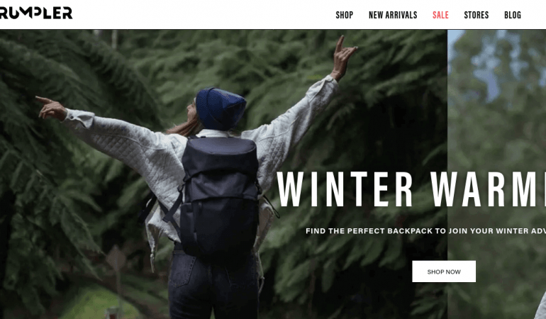
Task: Go to New Arrivals
Action: (x=393, y=15)
